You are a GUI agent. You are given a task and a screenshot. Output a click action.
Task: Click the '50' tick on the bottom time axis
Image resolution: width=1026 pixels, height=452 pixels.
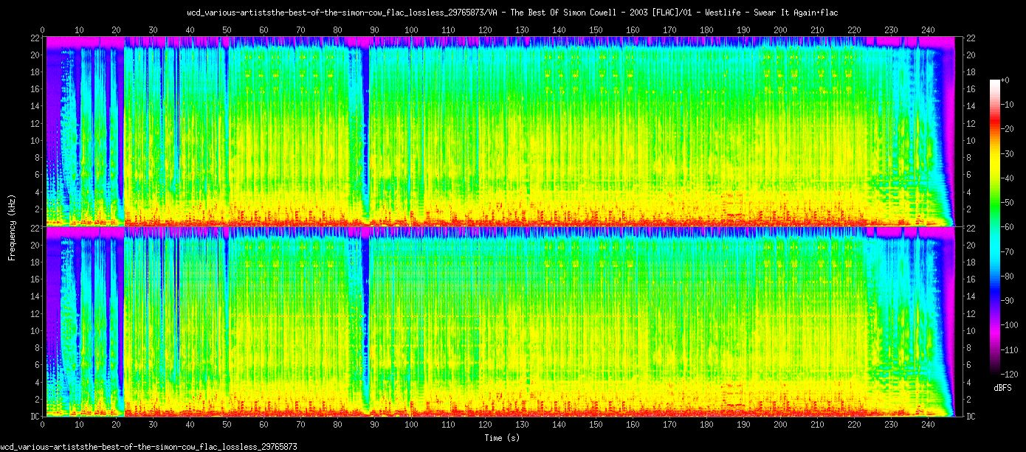(x=227, y=425)
